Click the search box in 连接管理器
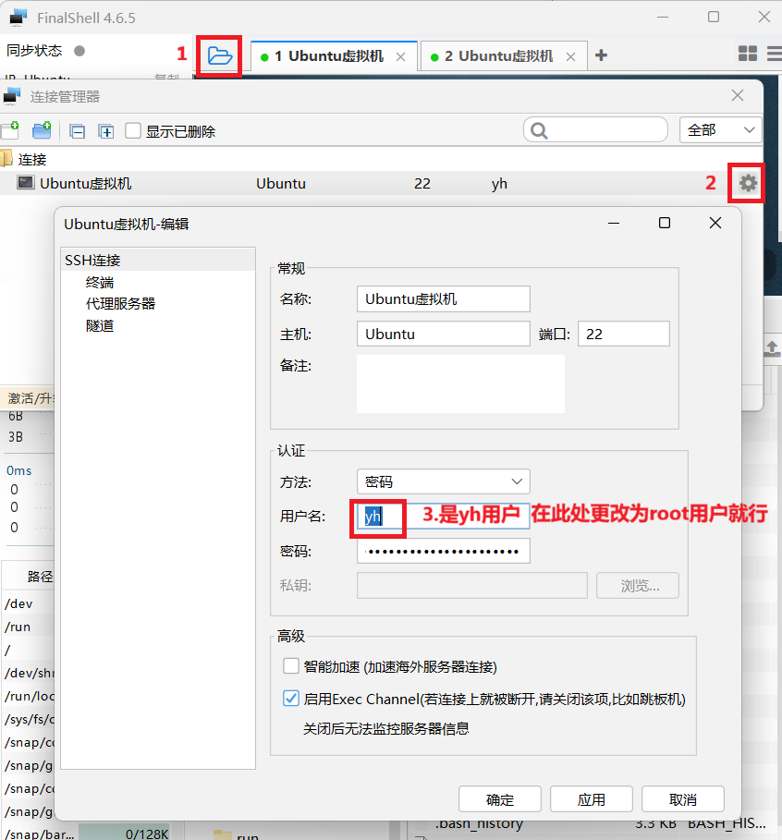Viewport: 782px width, 840px height. click(595, 130)
